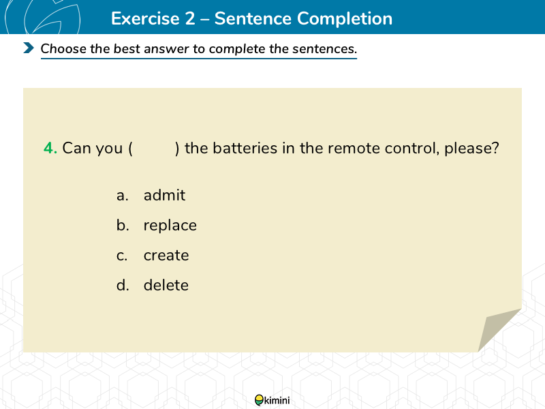Click the word please at sentence end
The height and width of the screenshot is (409, 545).
(471, 149)
